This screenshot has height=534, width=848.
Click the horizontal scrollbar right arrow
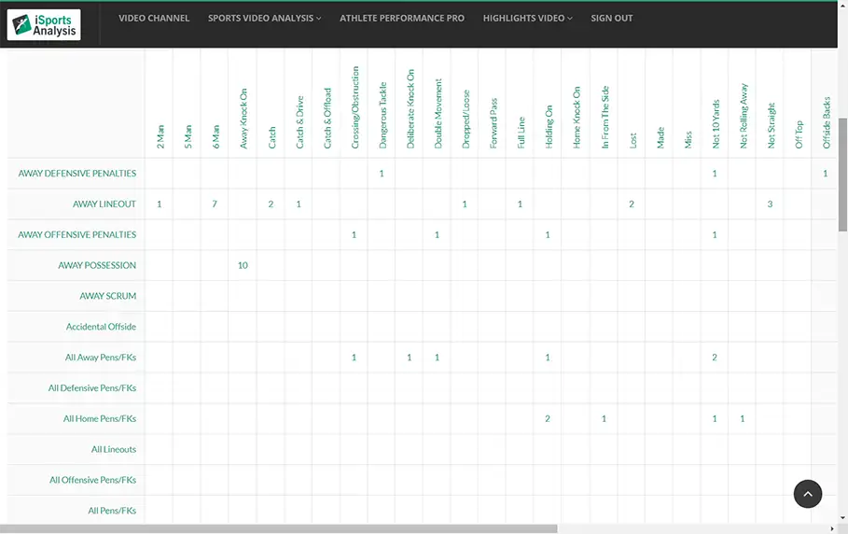pyautogui.click(x=832, y=528)
